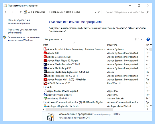Click the breadcrumb arrow after Программы
The height and width of the screenshot is (124, 155).
tap(47, 12)
